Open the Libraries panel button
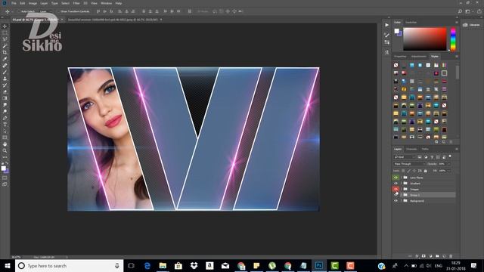Screen dimensions: 484x272 coord(471,25)
